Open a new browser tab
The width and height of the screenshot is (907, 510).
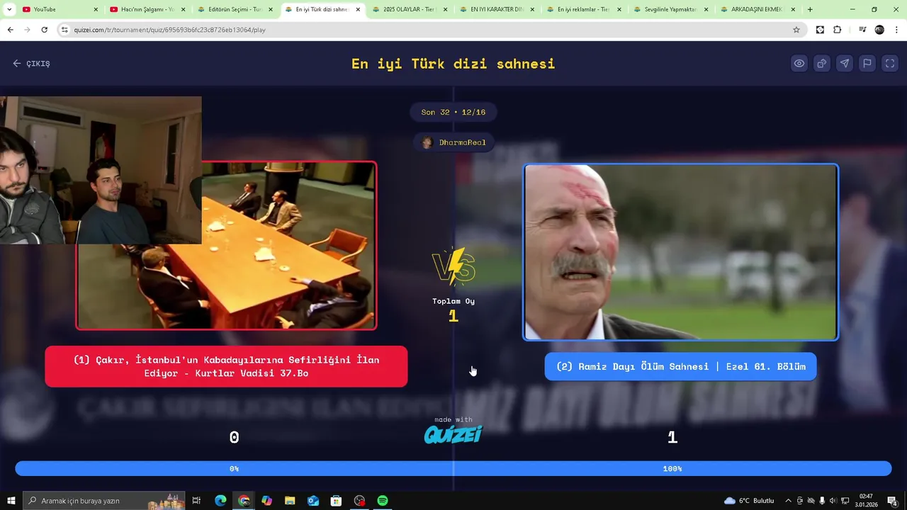coord(810,10)
